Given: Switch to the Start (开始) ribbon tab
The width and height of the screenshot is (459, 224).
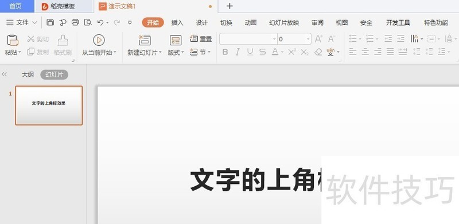Looking at the screenshot, I should (x=153, y=22).
